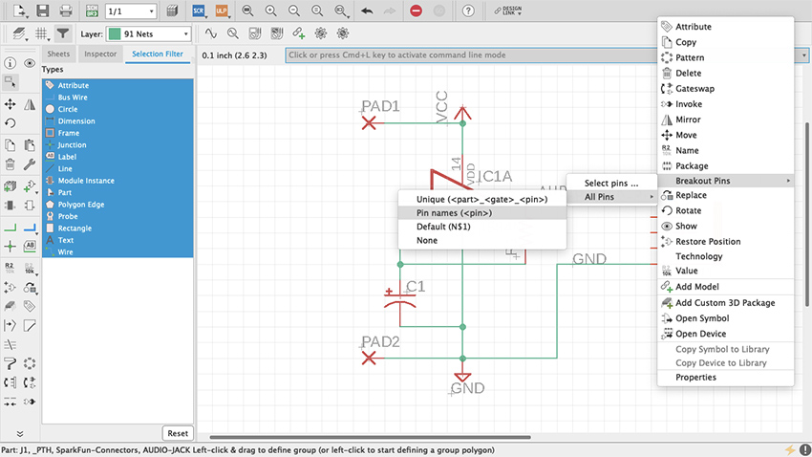Select Add Custom 3D Package entry
This screenshot has height=457, width=812.
tap(725, 302)
